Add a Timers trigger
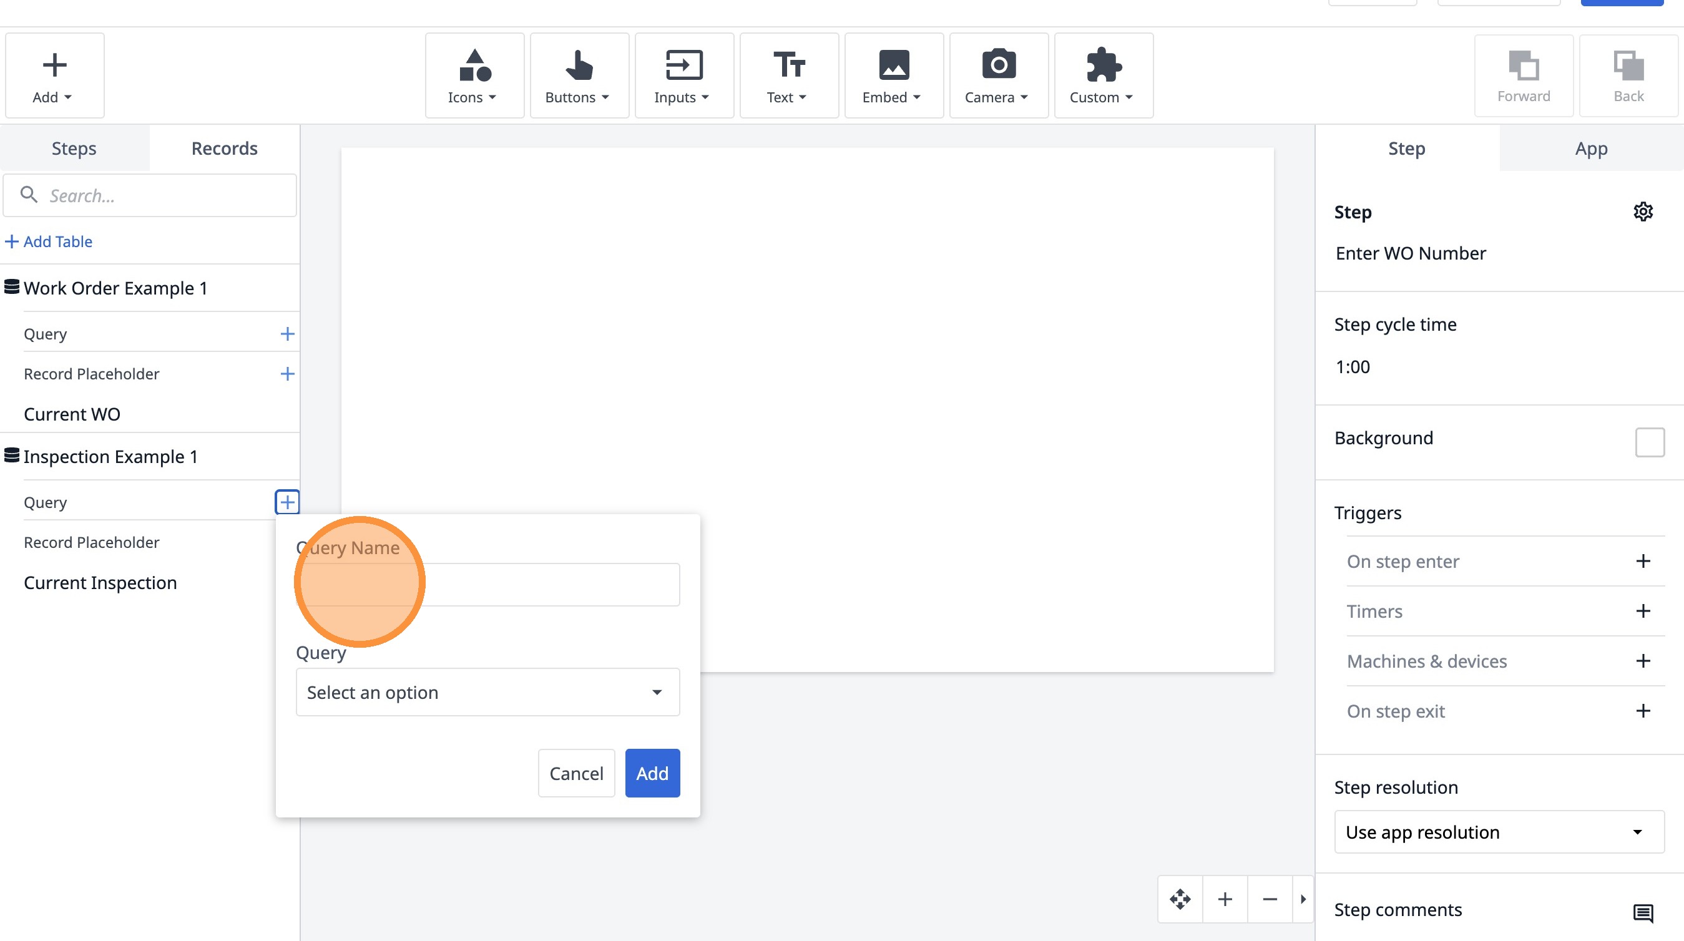Image resolution: width=1684 pixels, height=941 pixels. pos(1642,611)
